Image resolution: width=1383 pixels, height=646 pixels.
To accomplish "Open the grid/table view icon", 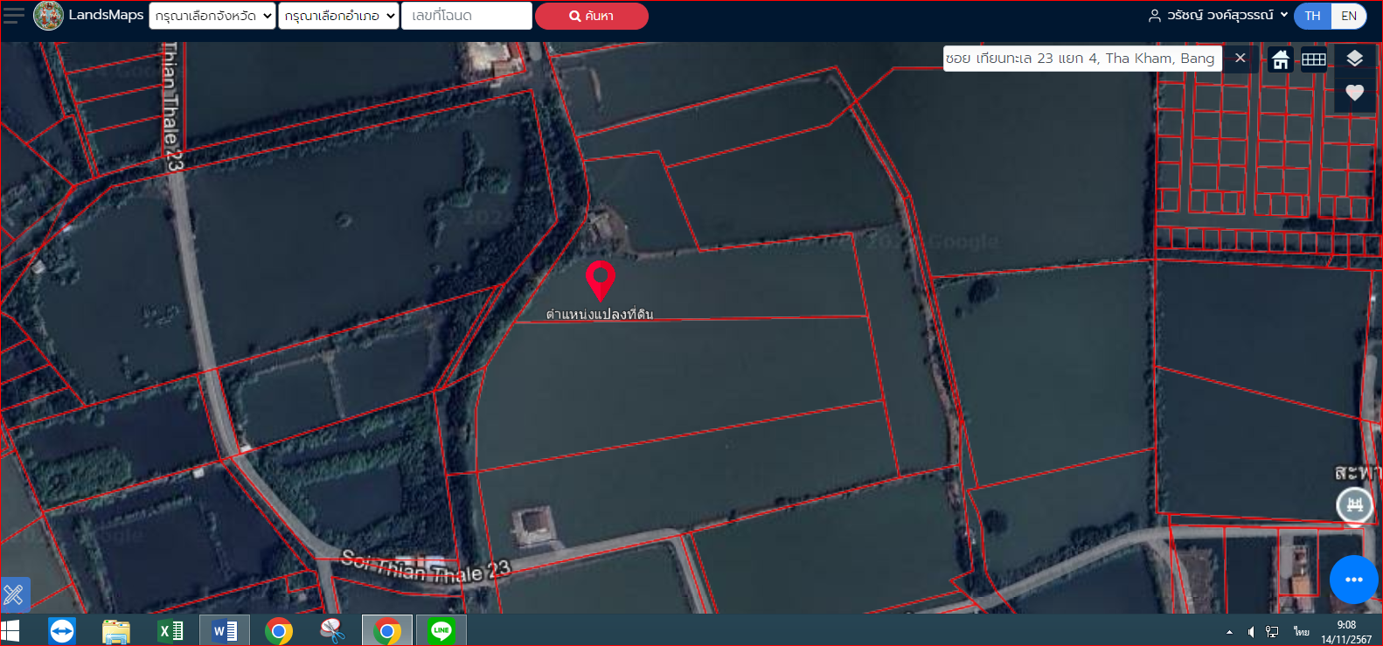I will pyautogui.click(x=1314, y=59).
